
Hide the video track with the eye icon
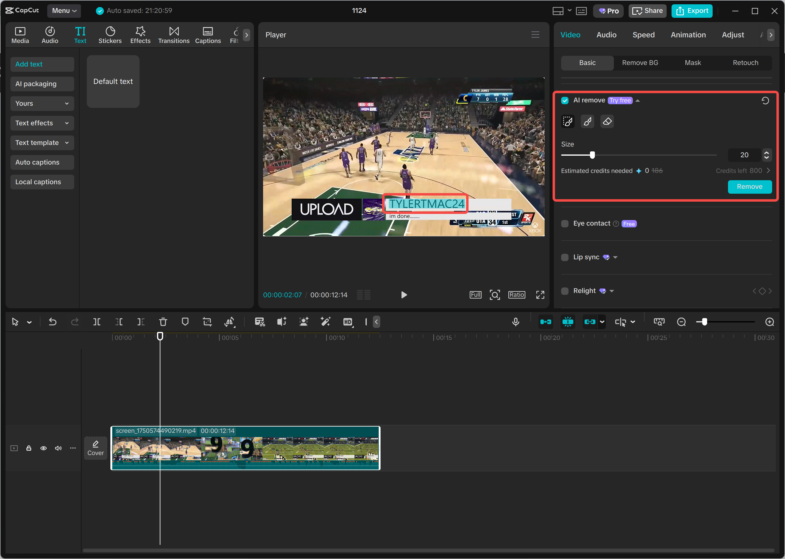(43, 448)
